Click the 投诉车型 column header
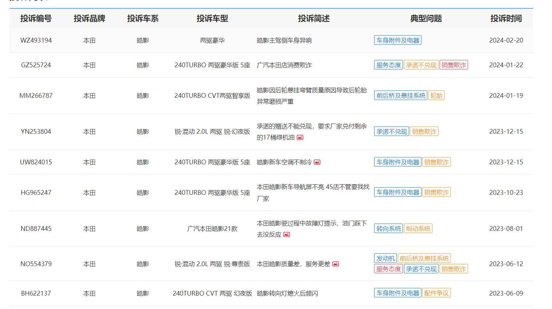552x309 pixels. click(212, 19)
